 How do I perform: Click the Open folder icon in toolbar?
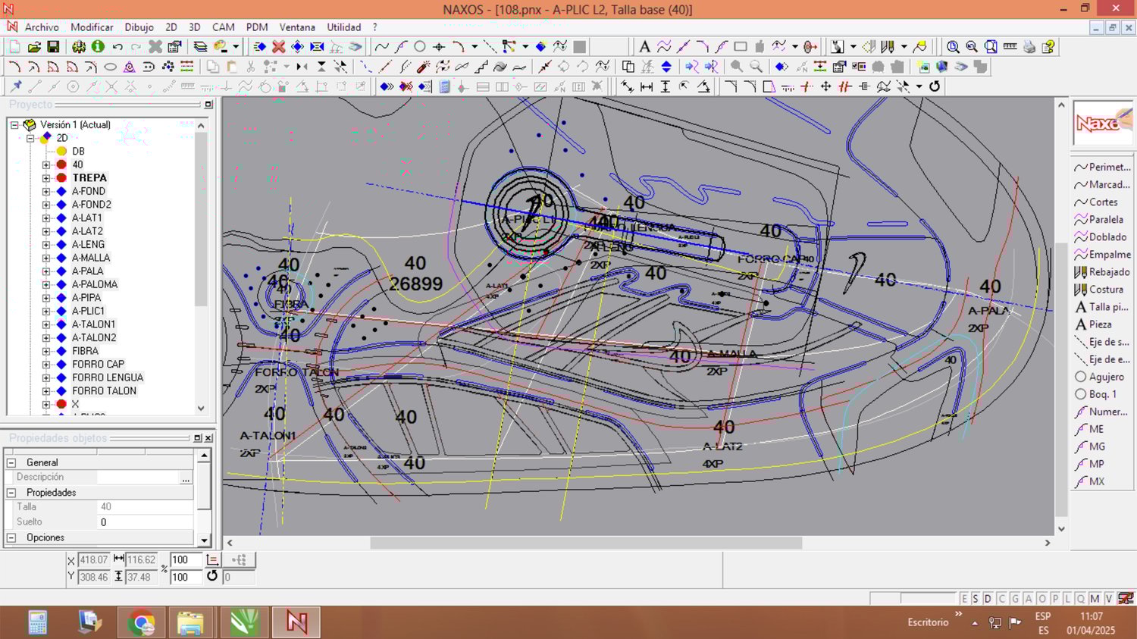pyautogui.click(x=34, y=47)
